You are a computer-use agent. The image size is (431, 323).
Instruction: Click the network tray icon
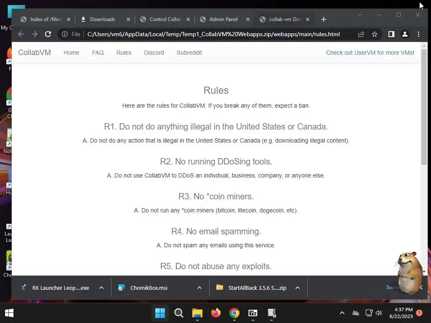tap(369, 313)
